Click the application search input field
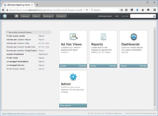The image size is (158, 116). (141, 16)
